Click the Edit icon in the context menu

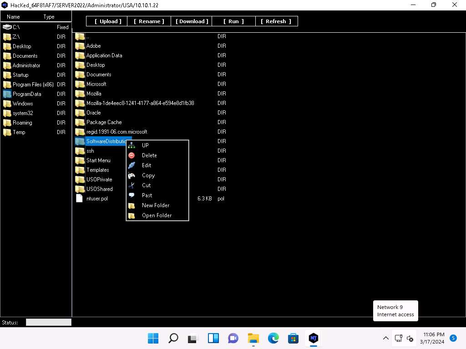pos(132,165)
